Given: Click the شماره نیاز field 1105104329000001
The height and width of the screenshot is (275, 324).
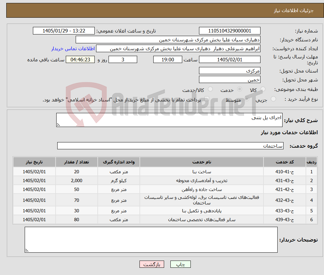Looking at the screenshot, I should (x=230, y=31).
